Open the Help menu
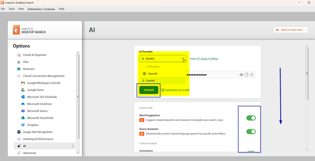This screenshot has height=161, width=315. (x=61, y=9)
